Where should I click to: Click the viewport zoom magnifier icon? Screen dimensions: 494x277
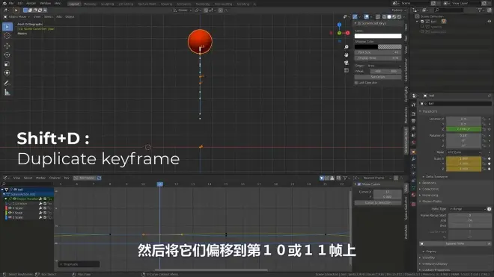tap(347, 47)
